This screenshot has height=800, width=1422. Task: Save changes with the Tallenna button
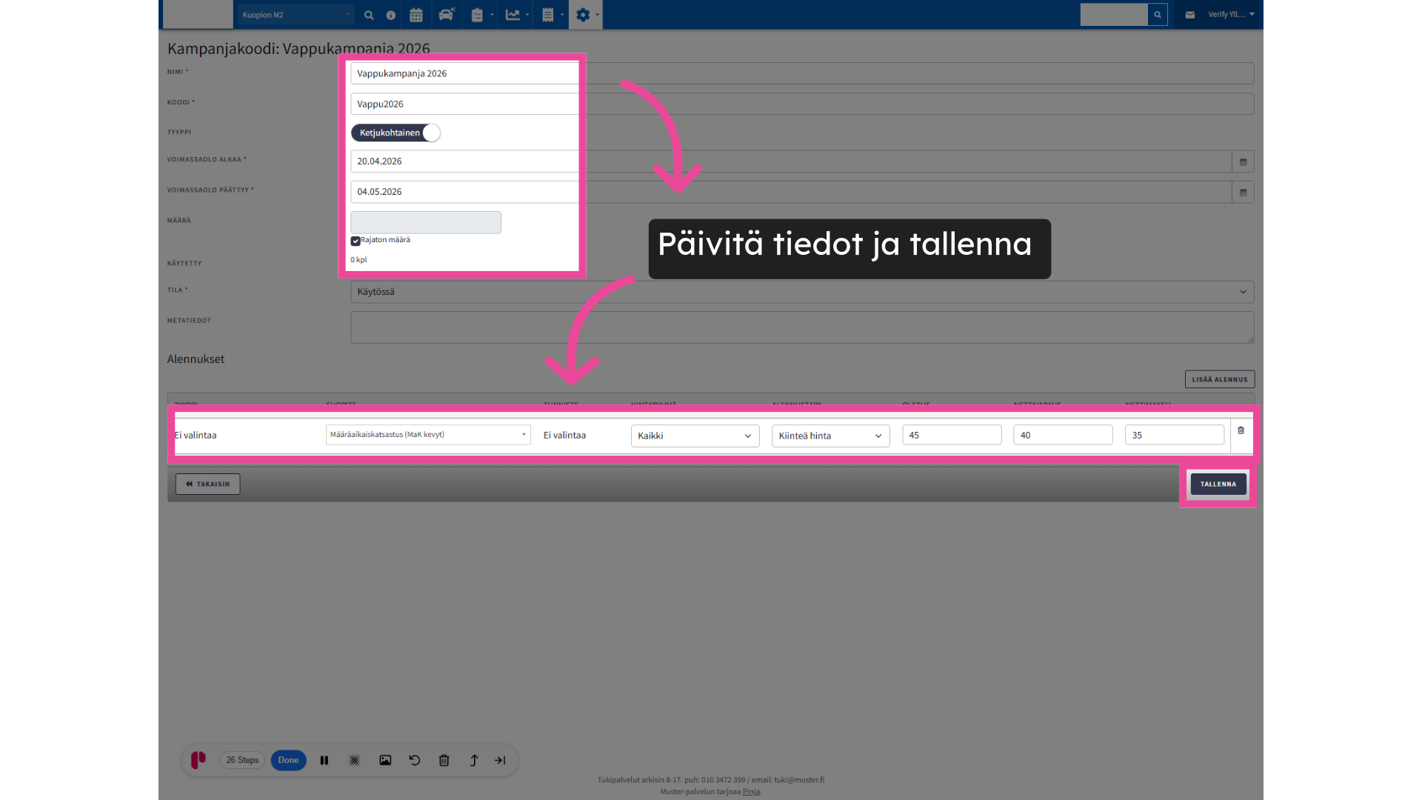pos(1218,484)
